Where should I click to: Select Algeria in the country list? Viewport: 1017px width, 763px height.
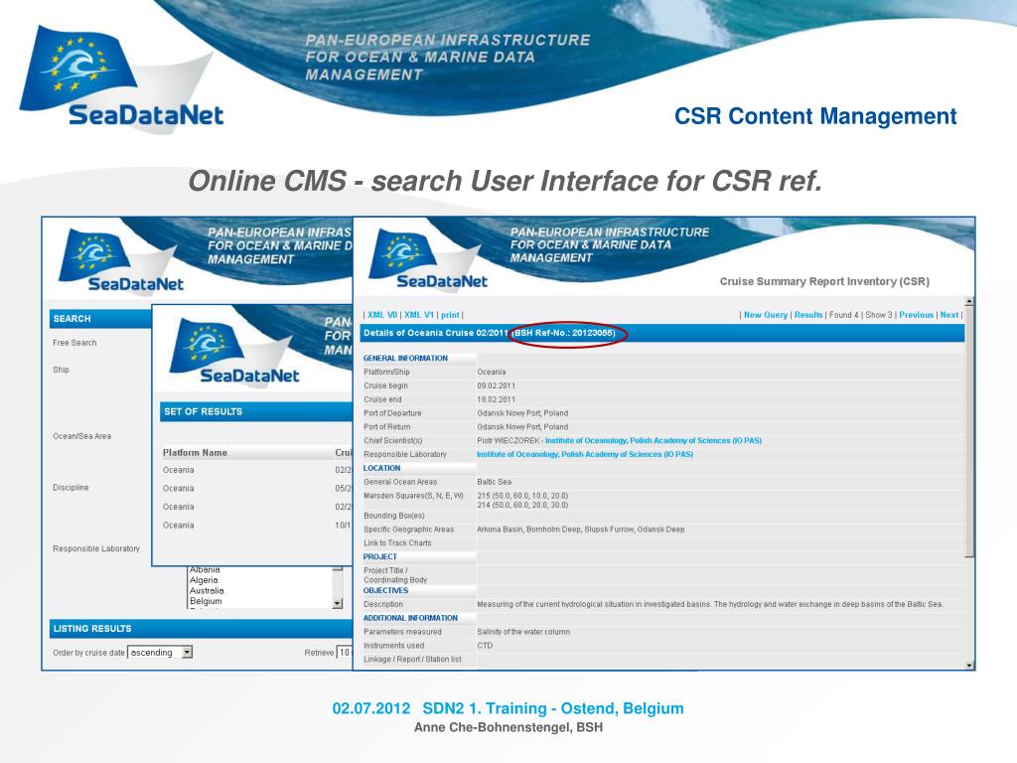[x=204, y=580]
